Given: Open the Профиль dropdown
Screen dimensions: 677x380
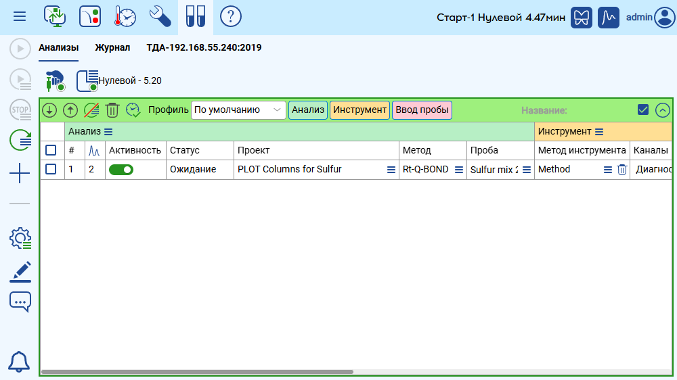Looking at the screenshot, I should click(238, 110).
